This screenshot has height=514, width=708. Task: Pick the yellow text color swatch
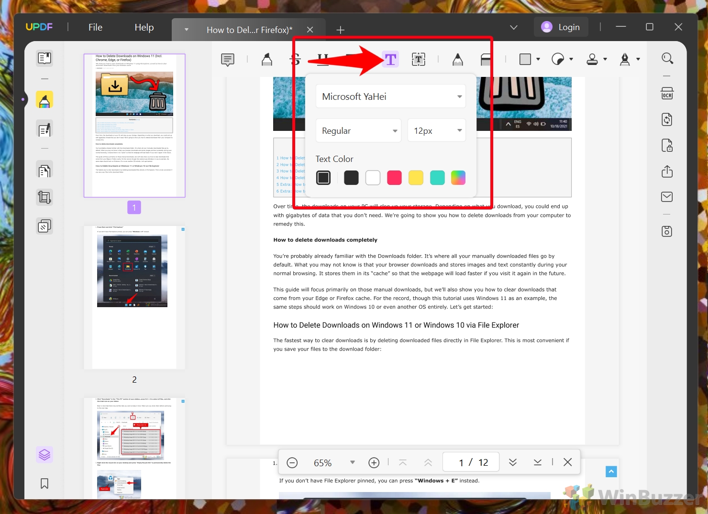(x=416, y=178)
